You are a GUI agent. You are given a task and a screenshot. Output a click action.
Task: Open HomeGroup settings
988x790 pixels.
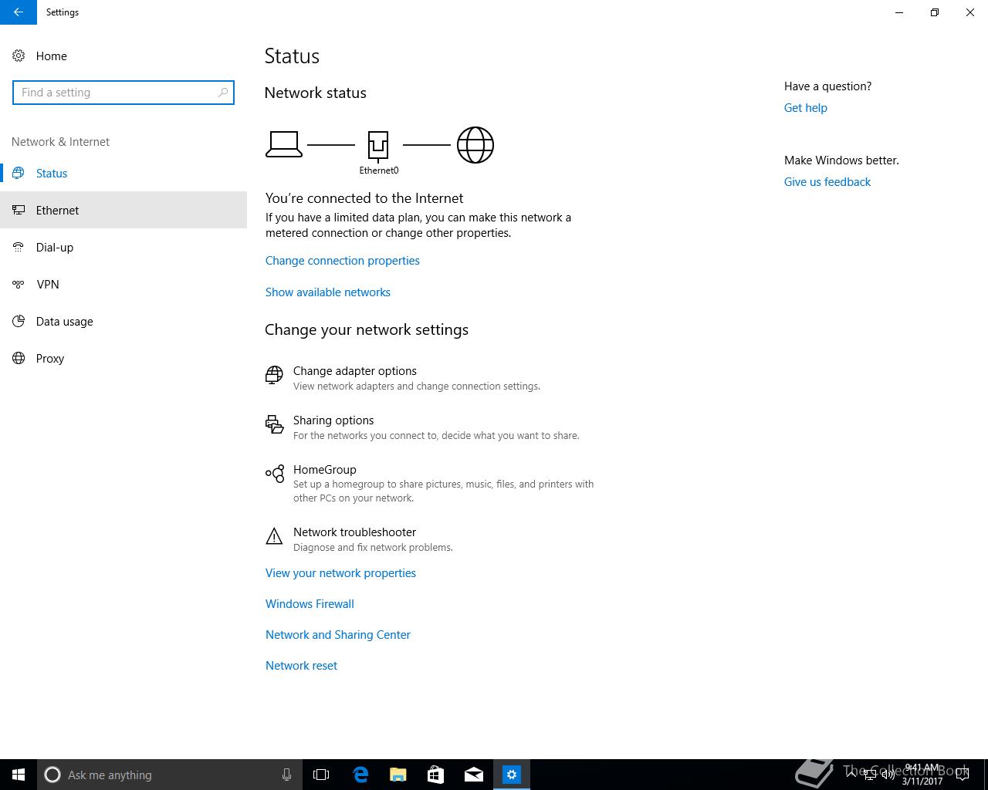coord(325,470)
